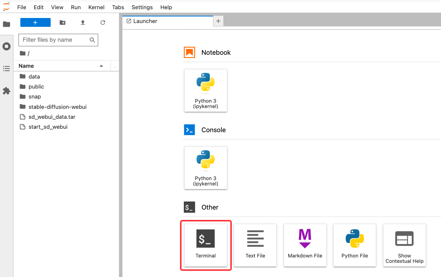Open a new Terminal
This screenshot has width=441, height=277.
206,245
